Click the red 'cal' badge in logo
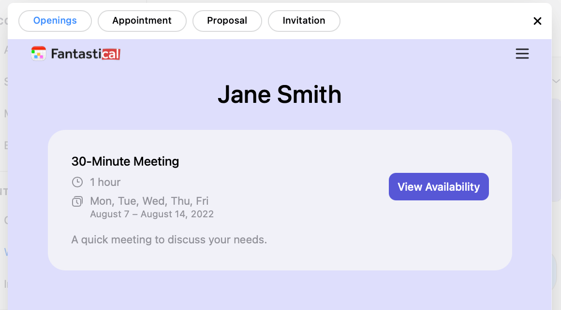The height and width of the screenshot is (310, 561). click(x=111, y=54)
